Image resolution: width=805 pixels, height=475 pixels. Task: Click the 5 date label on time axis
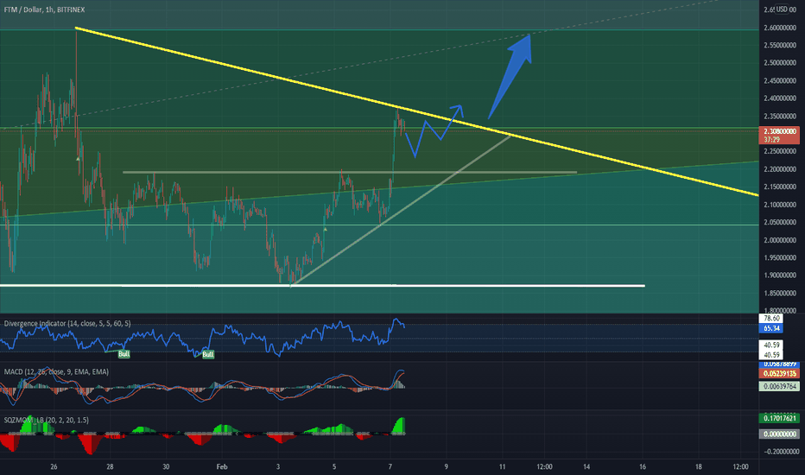[x=334, y=466]
